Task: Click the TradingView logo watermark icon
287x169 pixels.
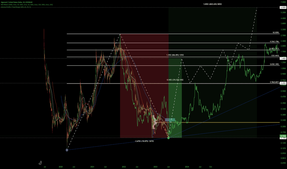Action: click(40, 163)
